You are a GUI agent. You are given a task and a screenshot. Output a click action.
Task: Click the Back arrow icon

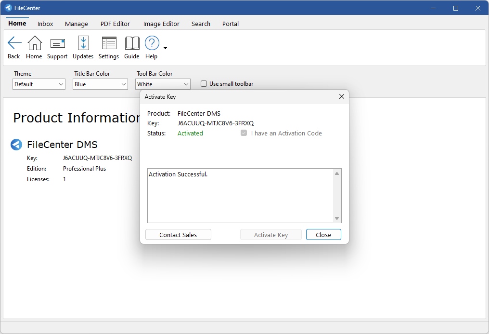14,43
